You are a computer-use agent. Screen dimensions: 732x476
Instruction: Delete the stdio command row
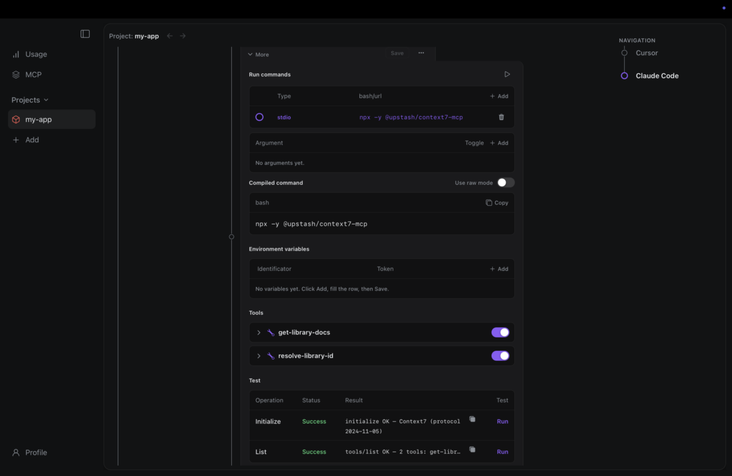(501, 117)
